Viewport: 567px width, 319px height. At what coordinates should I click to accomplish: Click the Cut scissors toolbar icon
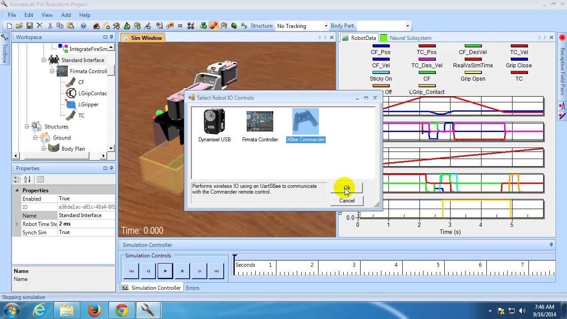coord(50,26)
